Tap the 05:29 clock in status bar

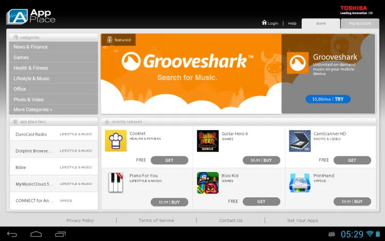pyautogui.click(x=352, y=234)
